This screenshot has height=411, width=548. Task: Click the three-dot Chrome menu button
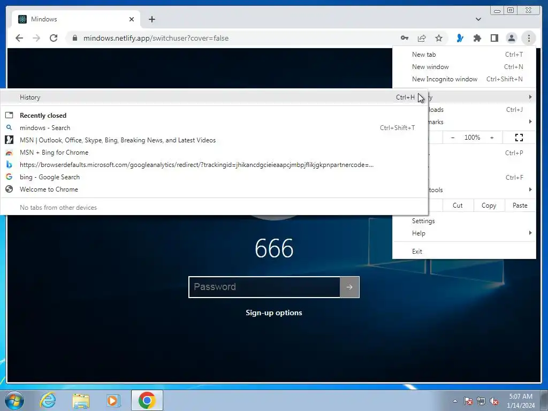pyautogui.click(x=529, y=38)
